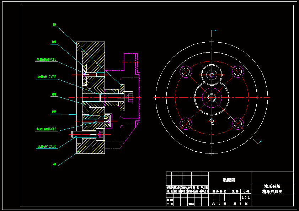Screen dimensions: 299x211
Task: Select the topmost M6X16 screw callout
Action: coord(47,59)
